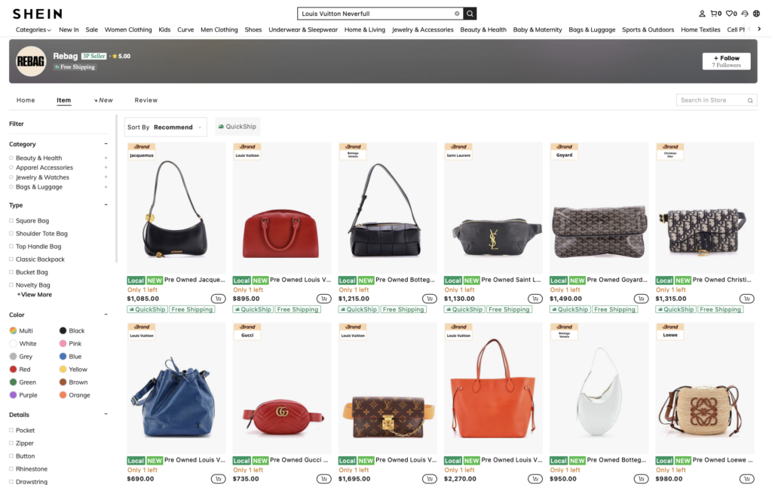Add $2,270.00 orange tote to cart

(x=535, y=479)
